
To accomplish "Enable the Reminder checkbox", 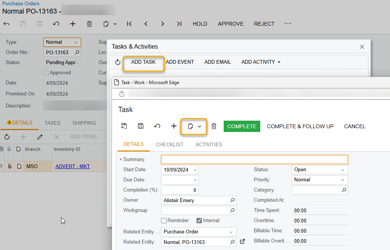I will point(164,220).
